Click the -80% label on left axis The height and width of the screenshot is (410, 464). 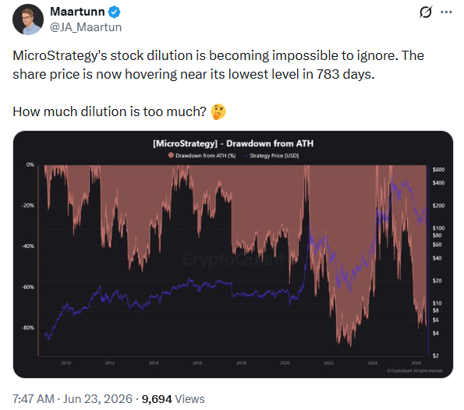(x=28, y=327)
